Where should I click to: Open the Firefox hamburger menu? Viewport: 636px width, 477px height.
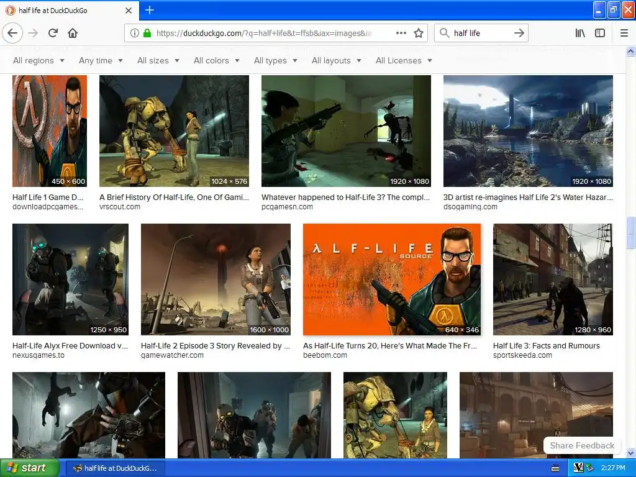(624, 33)
